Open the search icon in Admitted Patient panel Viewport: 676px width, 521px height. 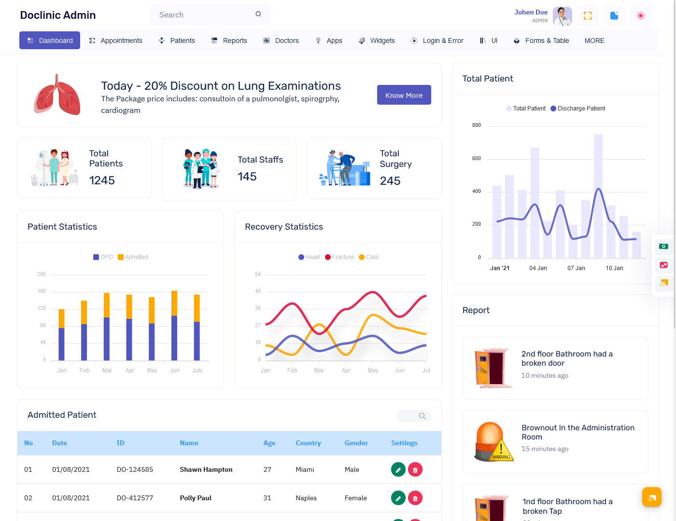click(x=422, y=416)
